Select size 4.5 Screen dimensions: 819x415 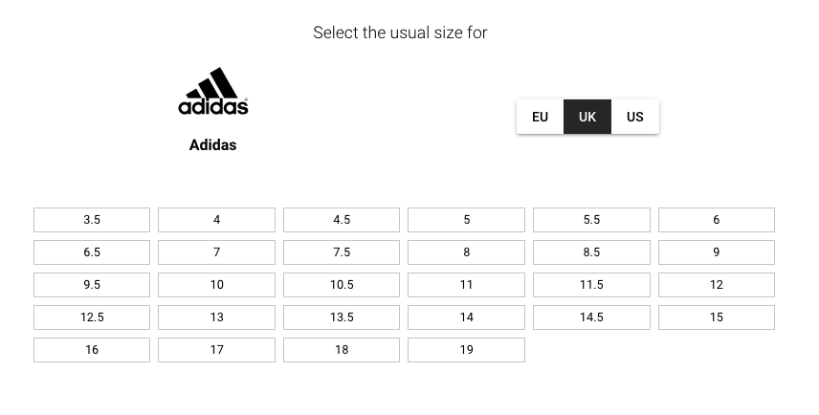(x=342, y=220)
